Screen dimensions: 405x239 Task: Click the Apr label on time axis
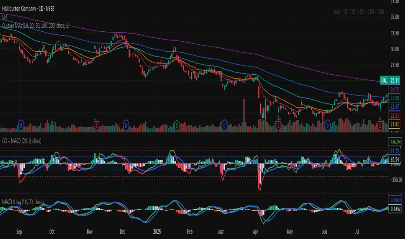point(255,232)
